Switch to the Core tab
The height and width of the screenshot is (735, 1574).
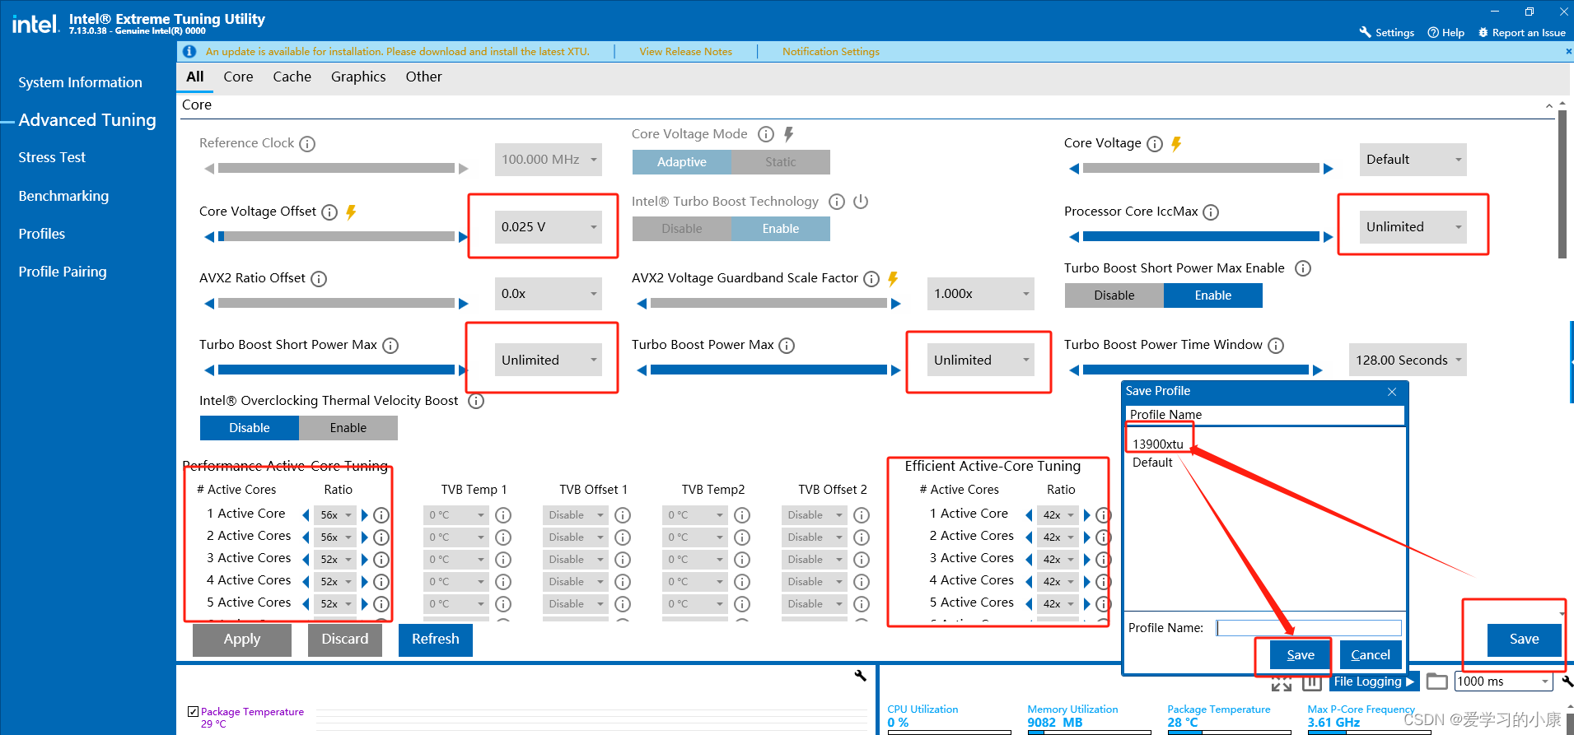238,77
